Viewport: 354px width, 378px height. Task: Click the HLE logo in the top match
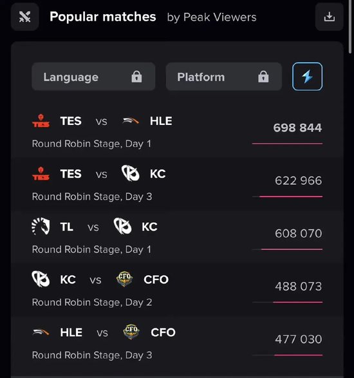[131, 120]
